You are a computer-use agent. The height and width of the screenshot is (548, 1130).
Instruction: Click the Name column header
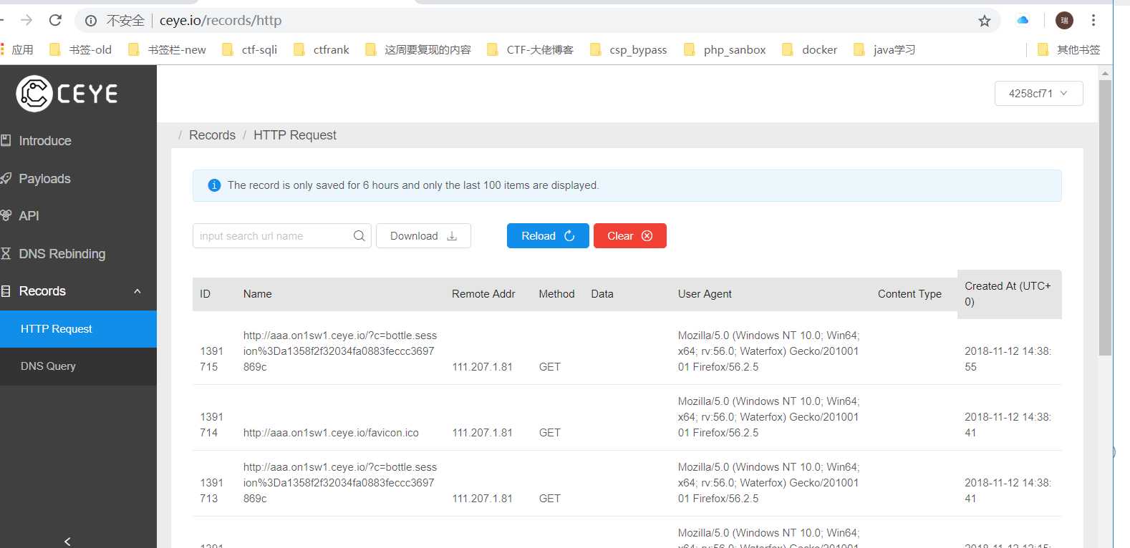(x=258, y=294)
